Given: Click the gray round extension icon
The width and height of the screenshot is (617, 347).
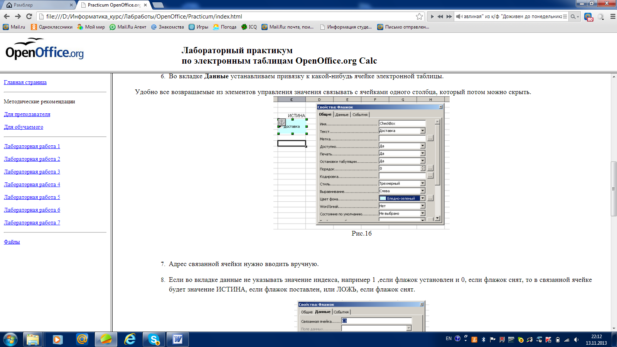Looking at the screenshot, I should (601, 17).
